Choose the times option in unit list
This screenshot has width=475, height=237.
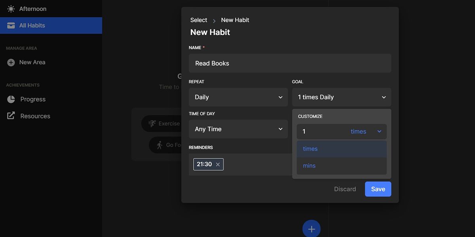click(x=342, y=149)
